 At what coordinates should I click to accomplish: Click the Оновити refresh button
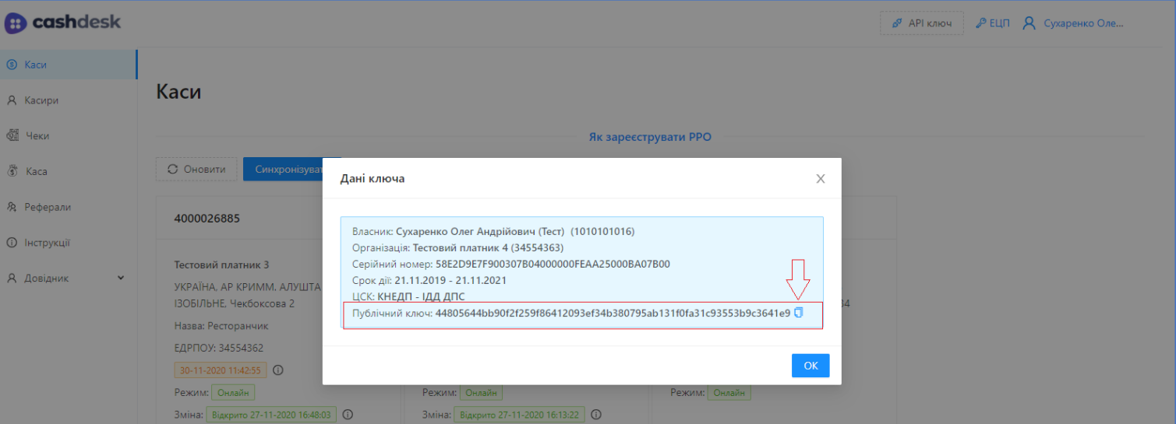click(196, 170)
